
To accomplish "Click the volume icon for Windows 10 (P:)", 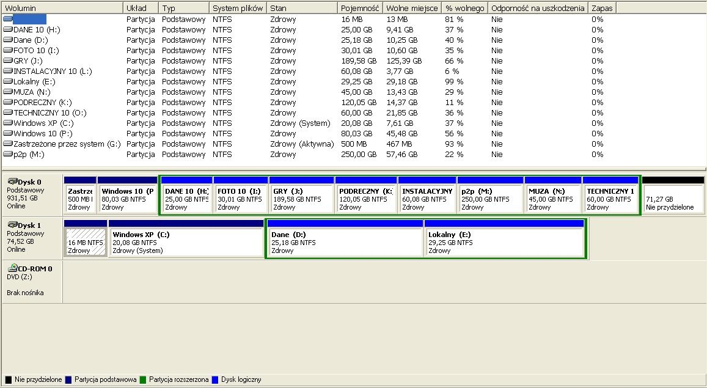I will tap(8, 133).
